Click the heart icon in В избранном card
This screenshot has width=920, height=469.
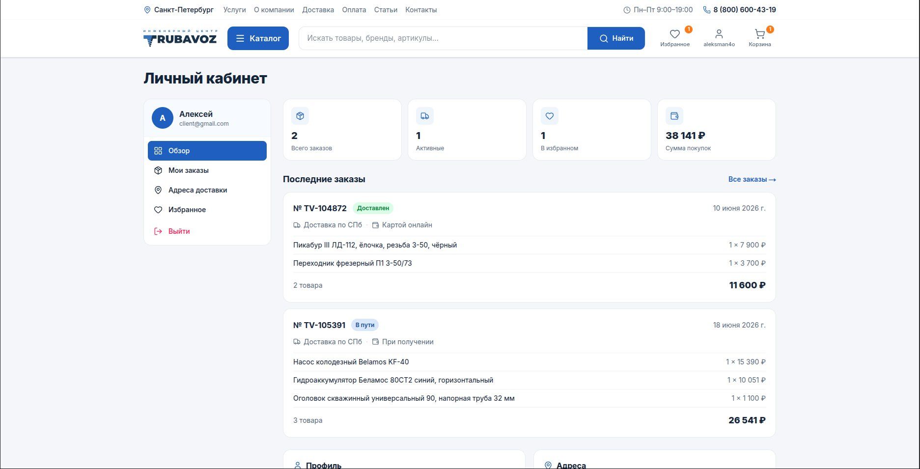550,116
